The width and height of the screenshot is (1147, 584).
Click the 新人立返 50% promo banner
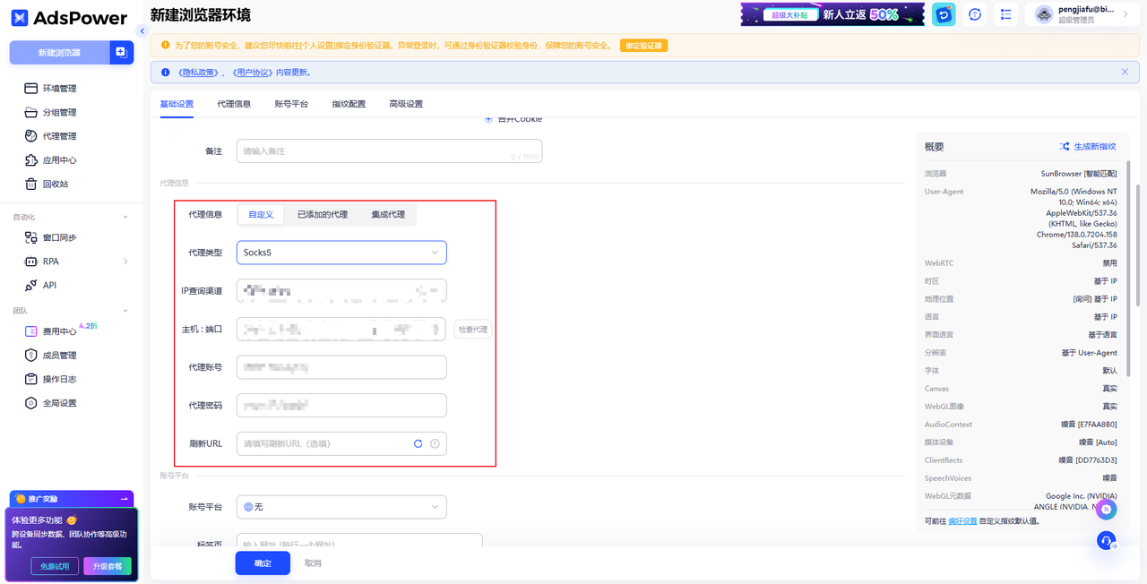point(832,14)
